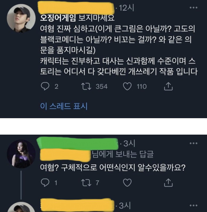Show this thread via 이 스레드 표시
The width and height of the screenshot is (207, 212).
pyautogui.click(x=64, y=106)
